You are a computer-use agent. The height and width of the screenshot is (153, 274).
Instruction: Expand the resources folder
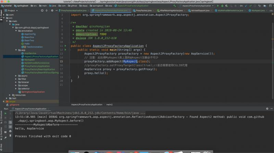[10, 95]
